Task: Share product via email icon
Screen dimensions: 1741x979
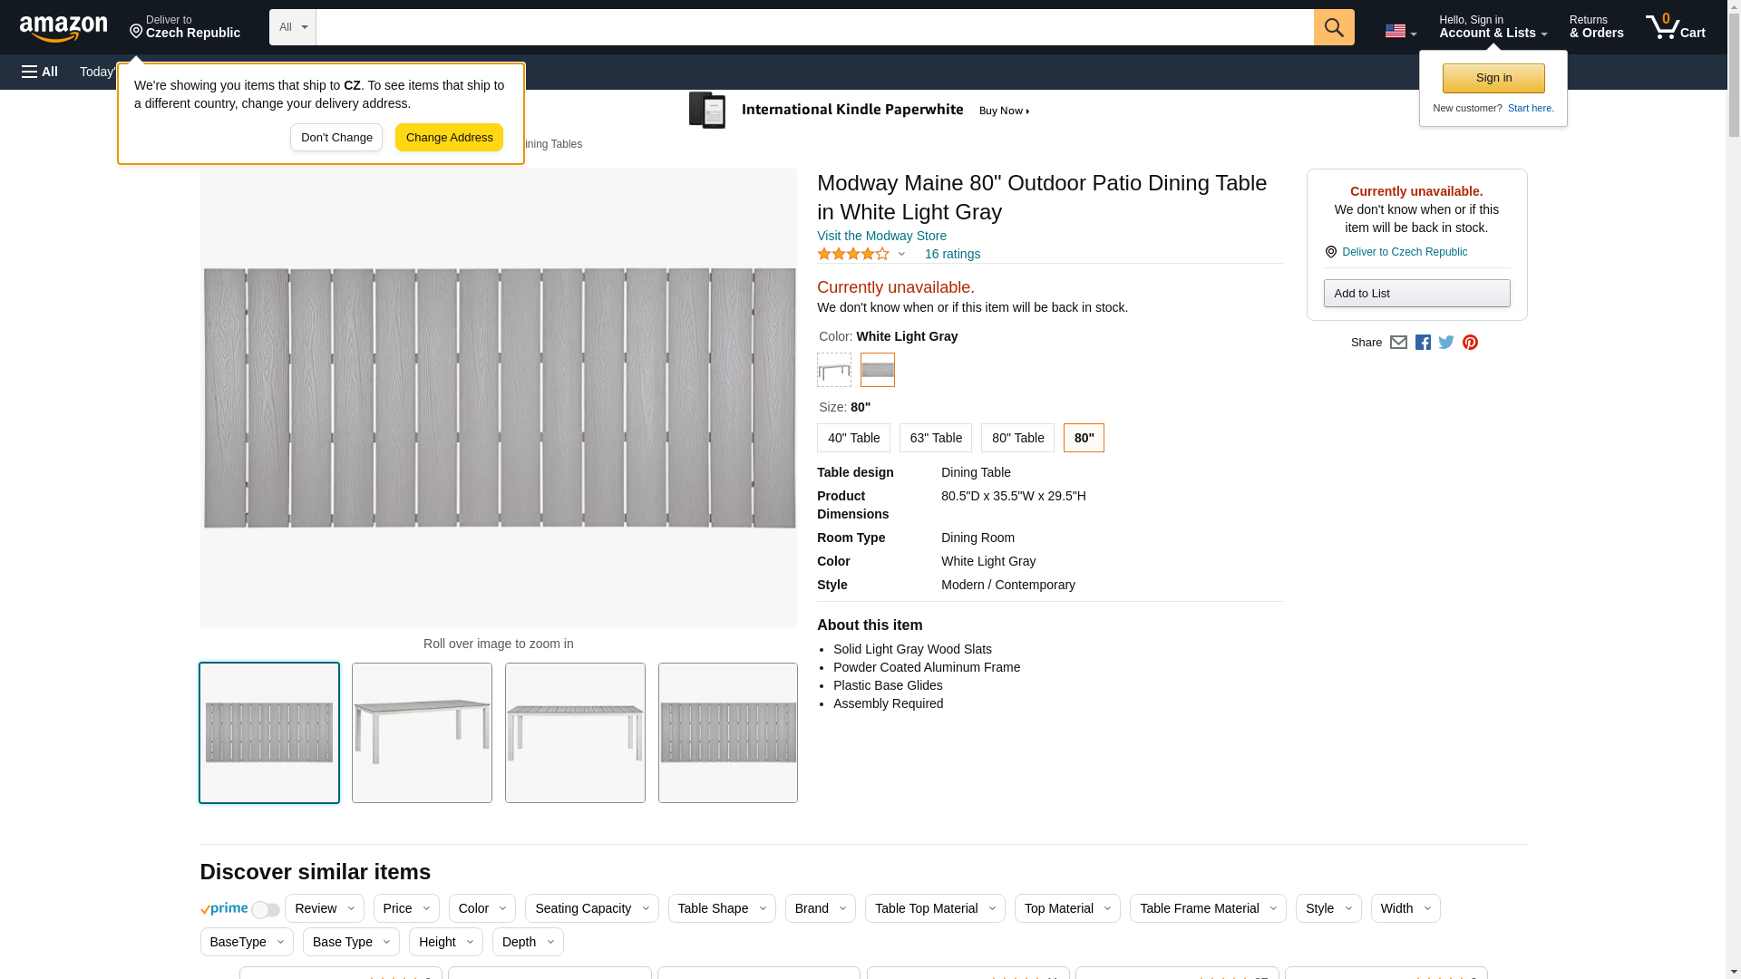Action: click(x=1398, y=343)
